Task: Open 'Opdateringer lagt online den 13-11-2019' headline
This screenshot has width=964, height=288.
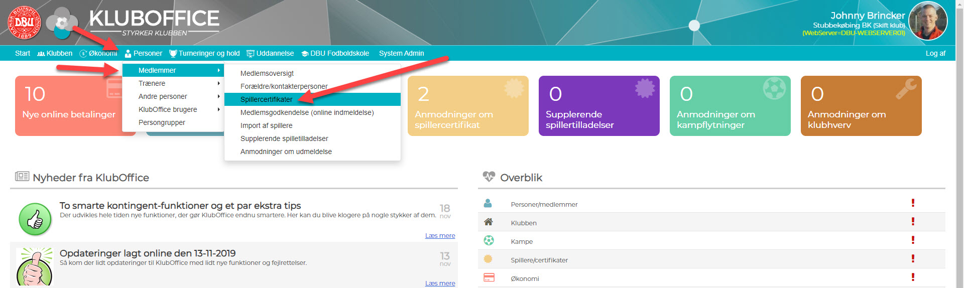Action: [148, 253]
